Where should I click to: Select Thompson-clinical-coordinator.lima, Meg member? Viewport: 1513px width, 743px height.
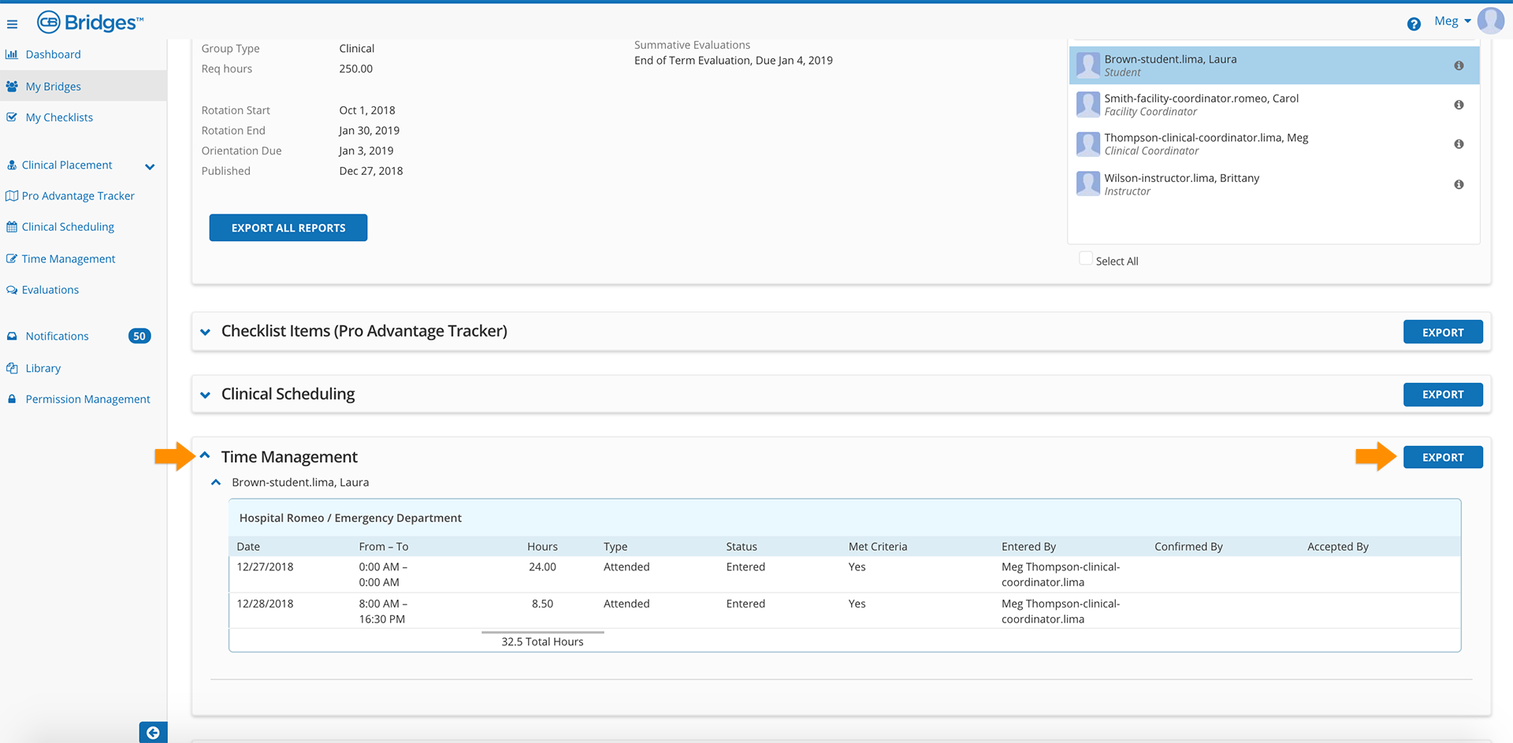click(1274, 144)
